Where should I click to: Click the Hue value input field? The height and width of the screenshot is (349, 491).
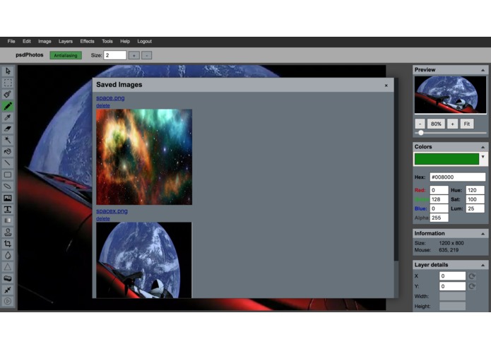pos(475,190)
